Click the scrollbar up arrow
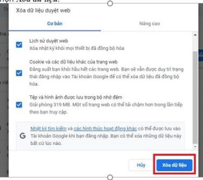 tap(195, 35)
